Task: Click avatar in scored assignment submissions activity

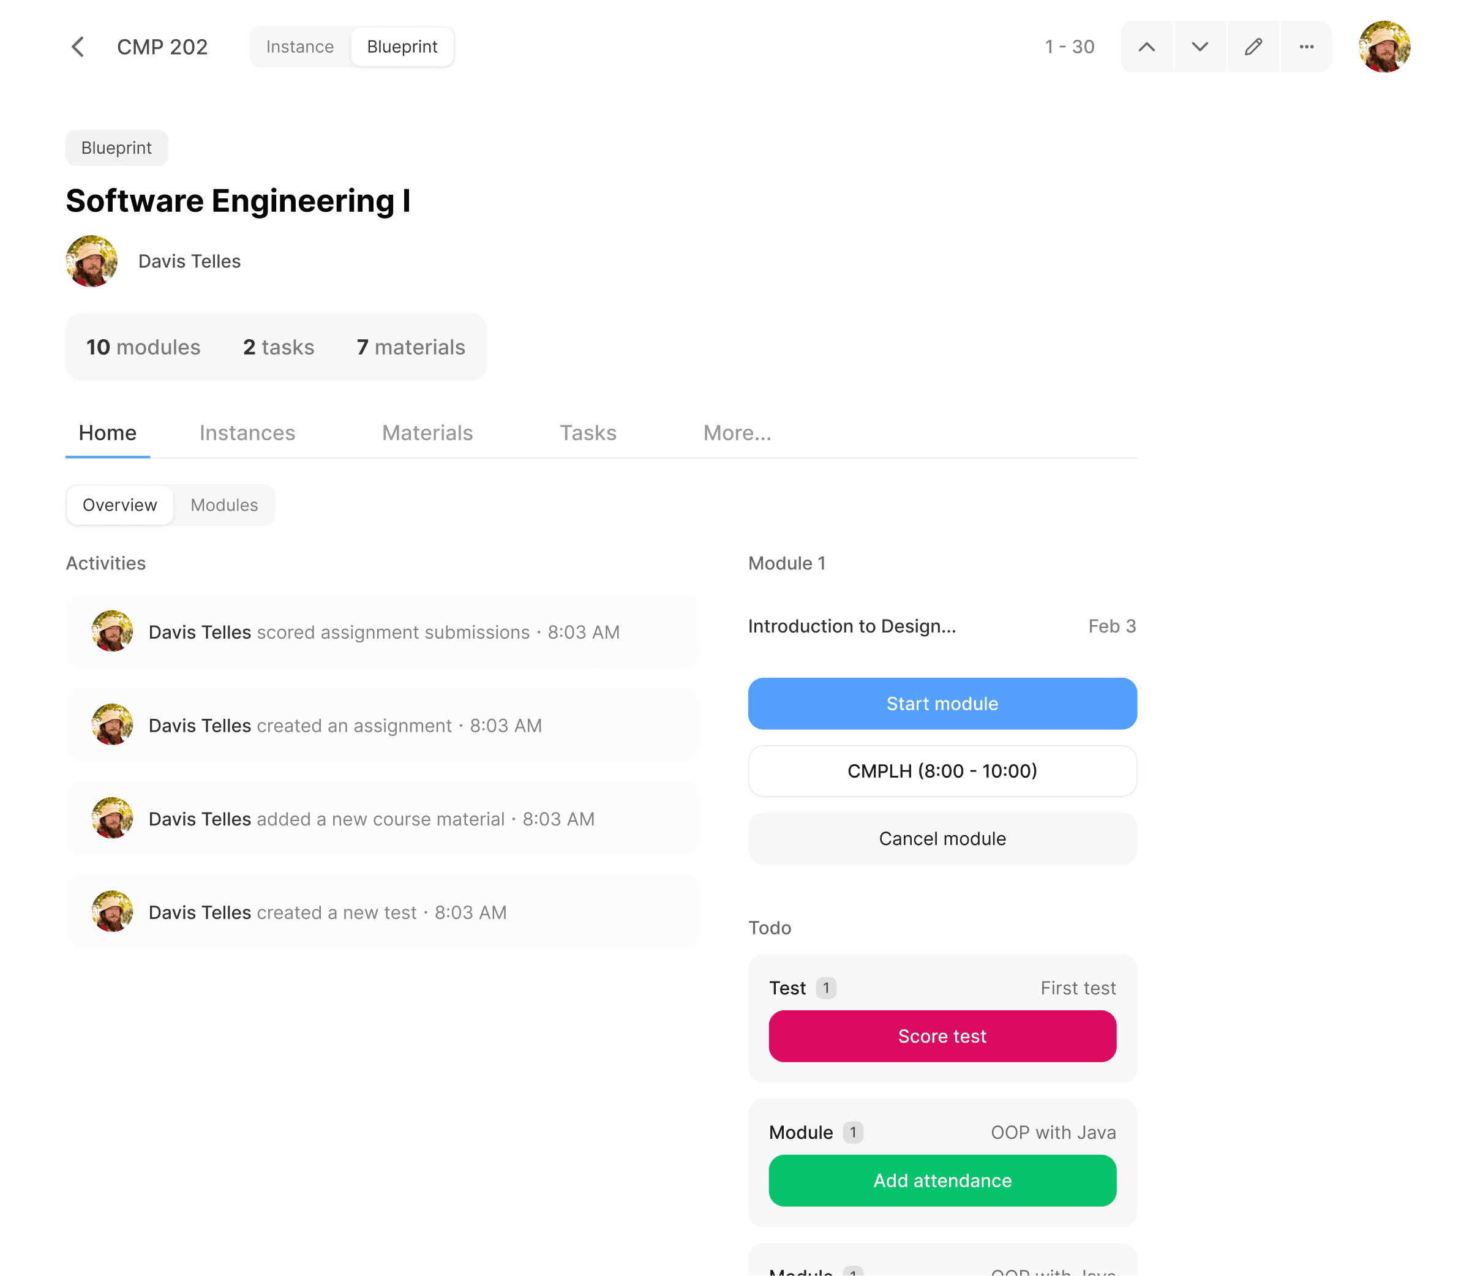Action: 113,632
